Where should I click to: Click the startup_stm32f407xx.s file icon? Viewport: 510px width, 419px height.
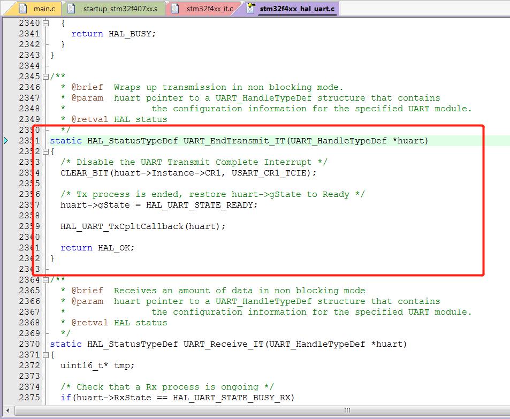tap(71, 9)
